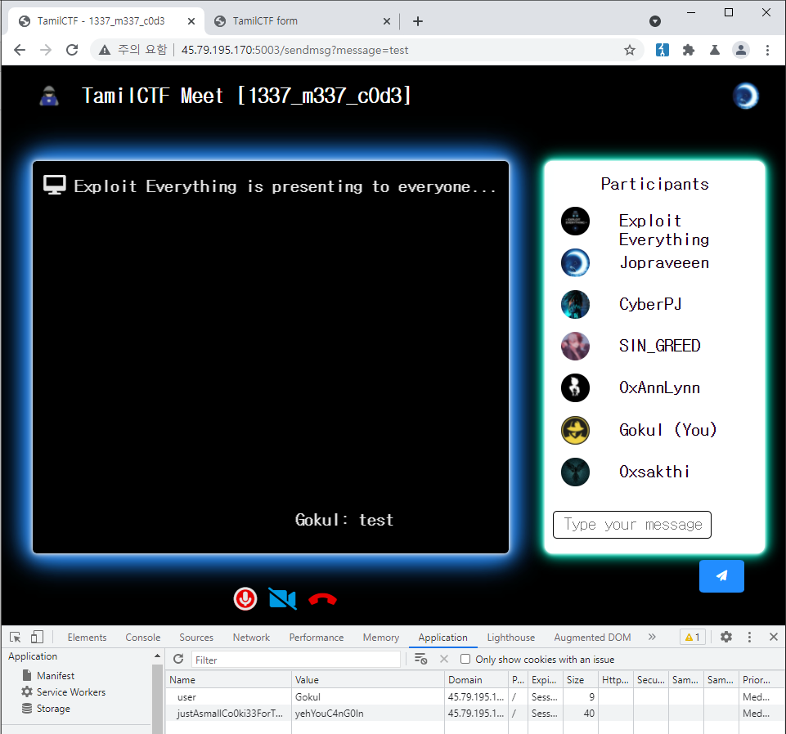Click the address bar URL
786x734 pixels.
click(294, 50)
